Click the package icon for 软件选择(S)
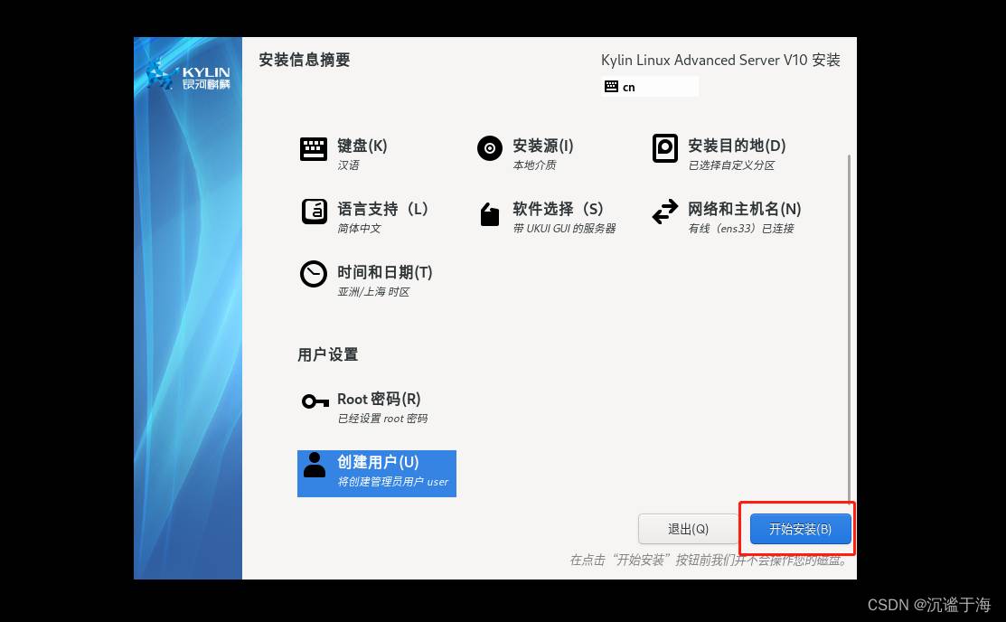The width and height of the screenshot is (1006, 622). (x=489, y=214)
